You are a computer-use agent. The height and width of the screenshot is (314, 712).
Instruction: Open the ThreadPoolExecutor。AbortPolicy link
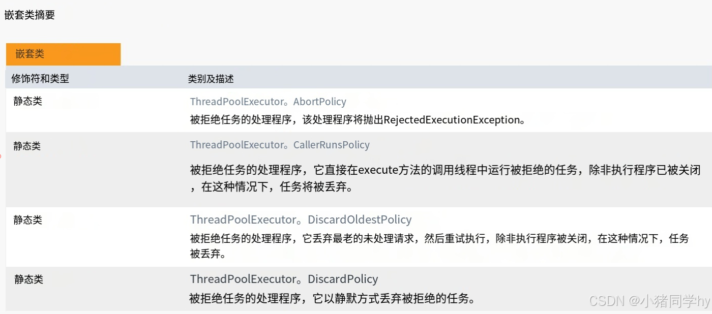[x=268, y=102]
